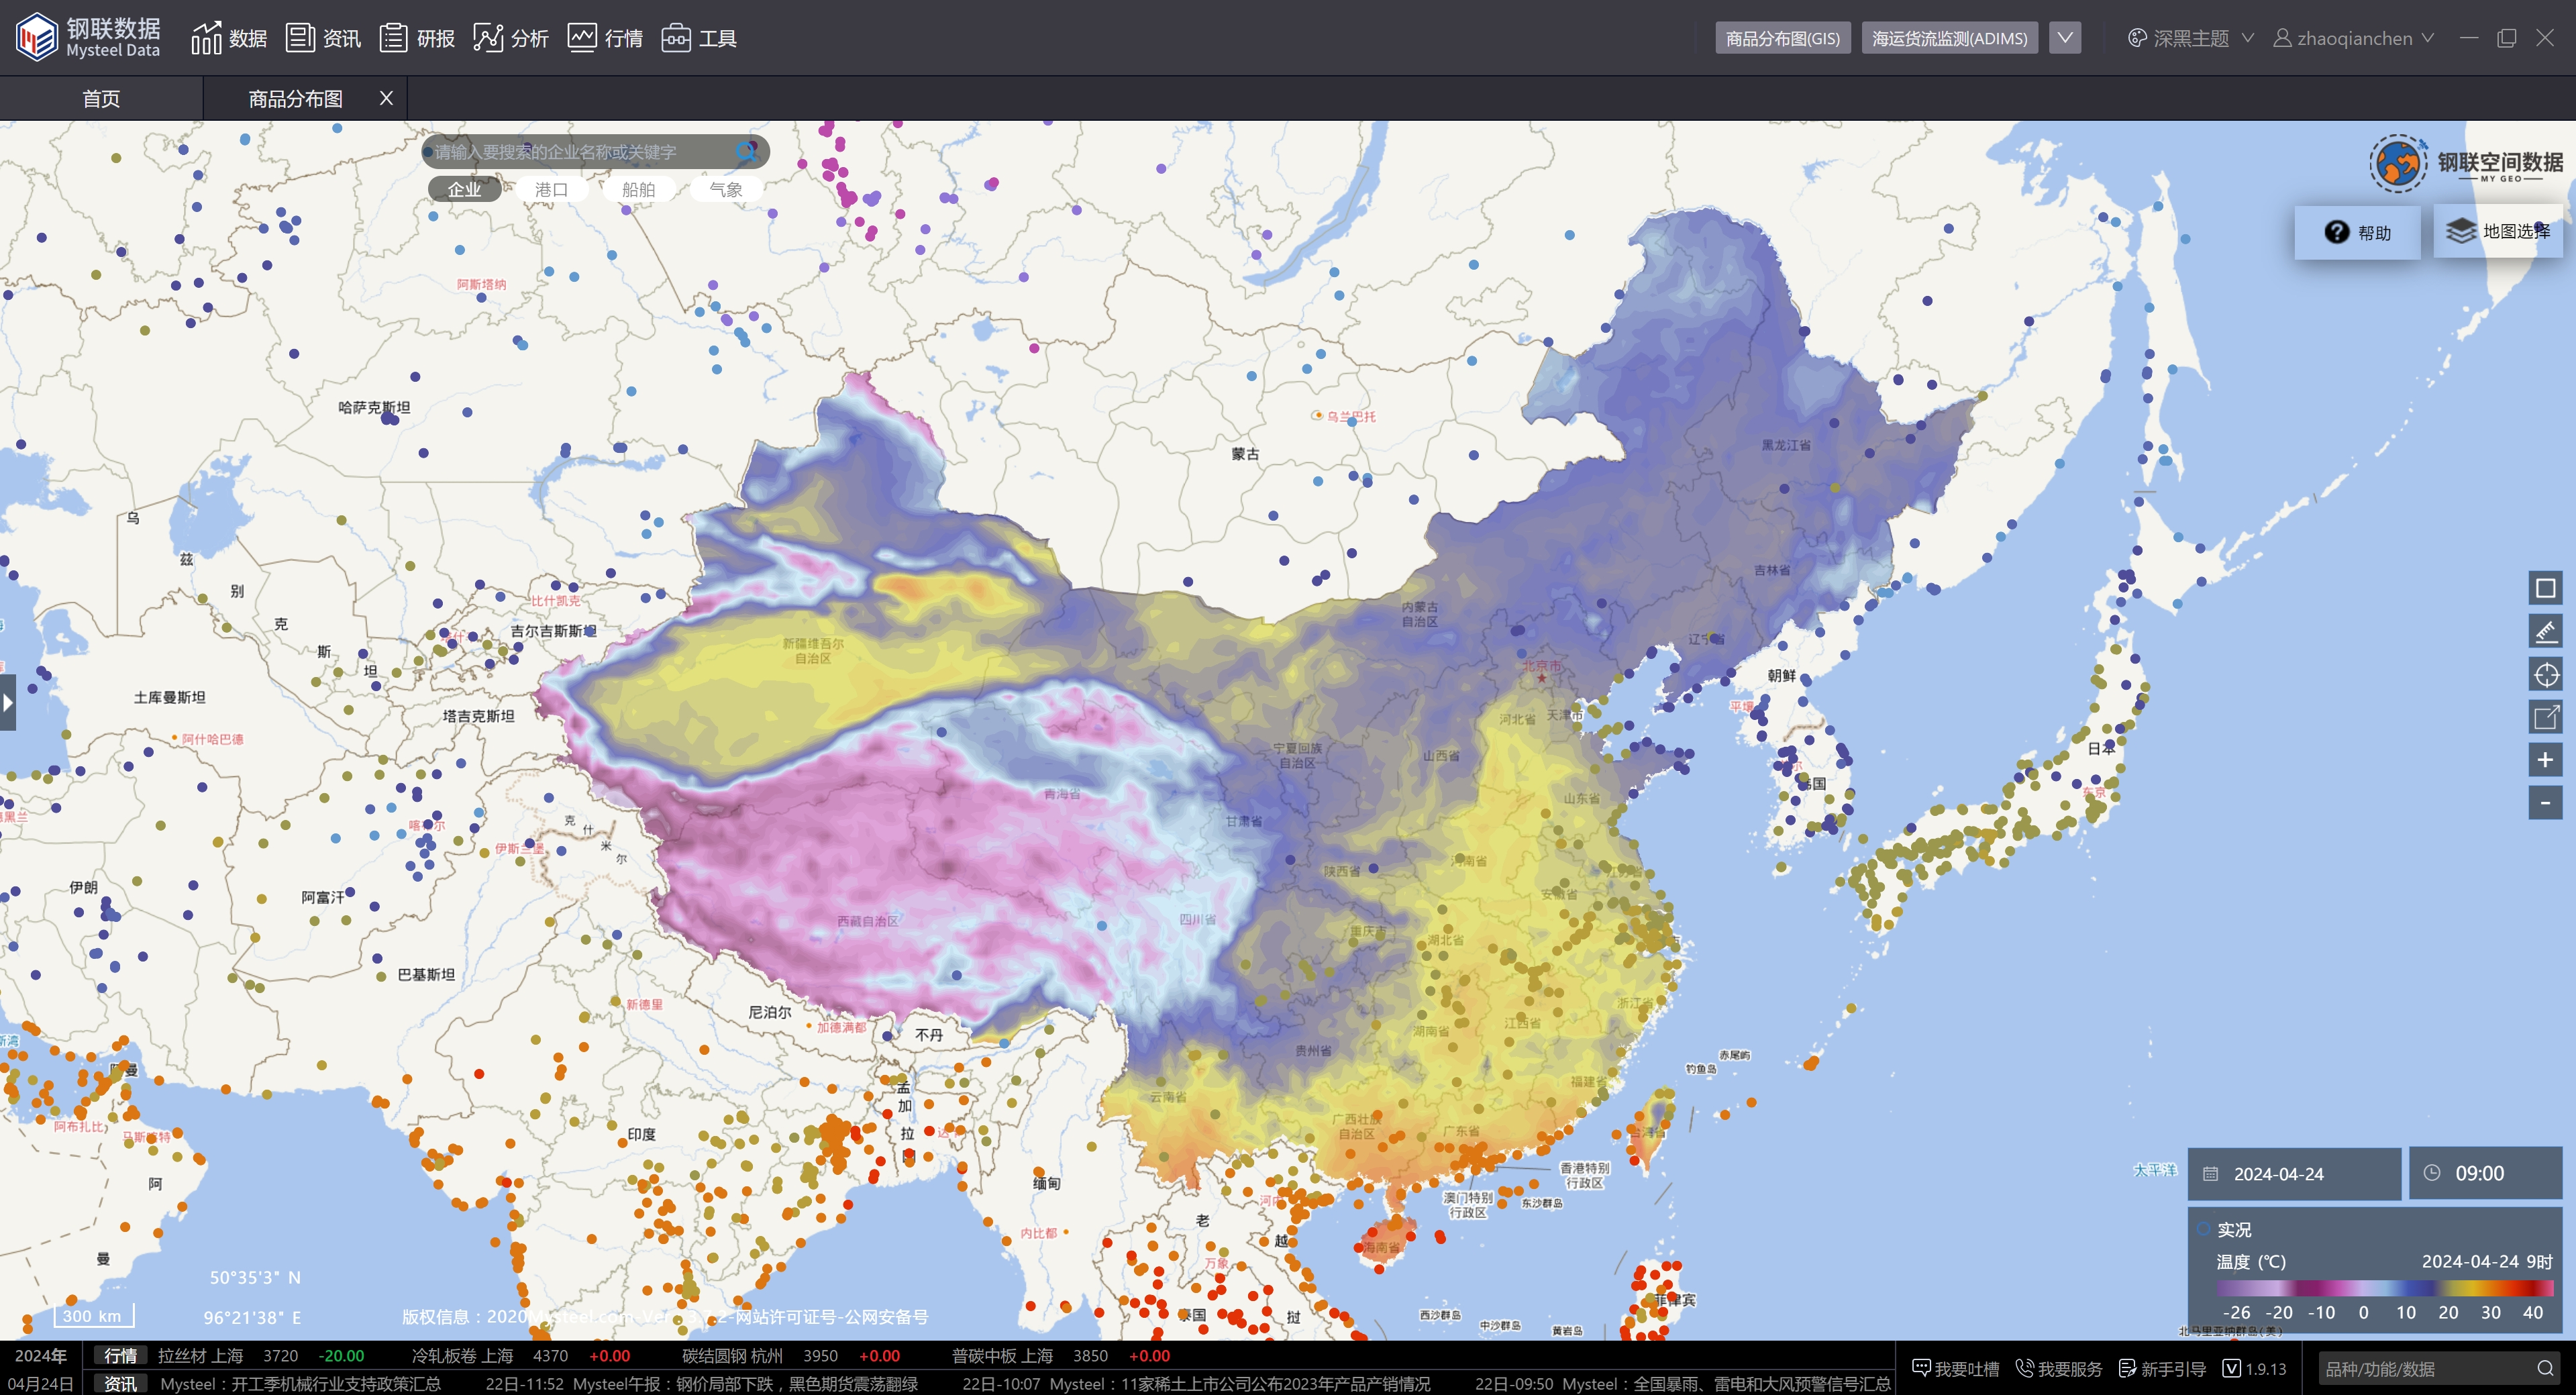
Task: Select the ruler measure tool
Action: [x=2545, y=631]
